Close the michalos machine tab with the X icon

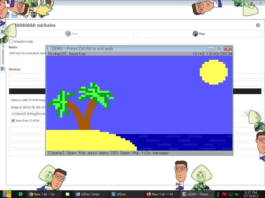point(258,25)
